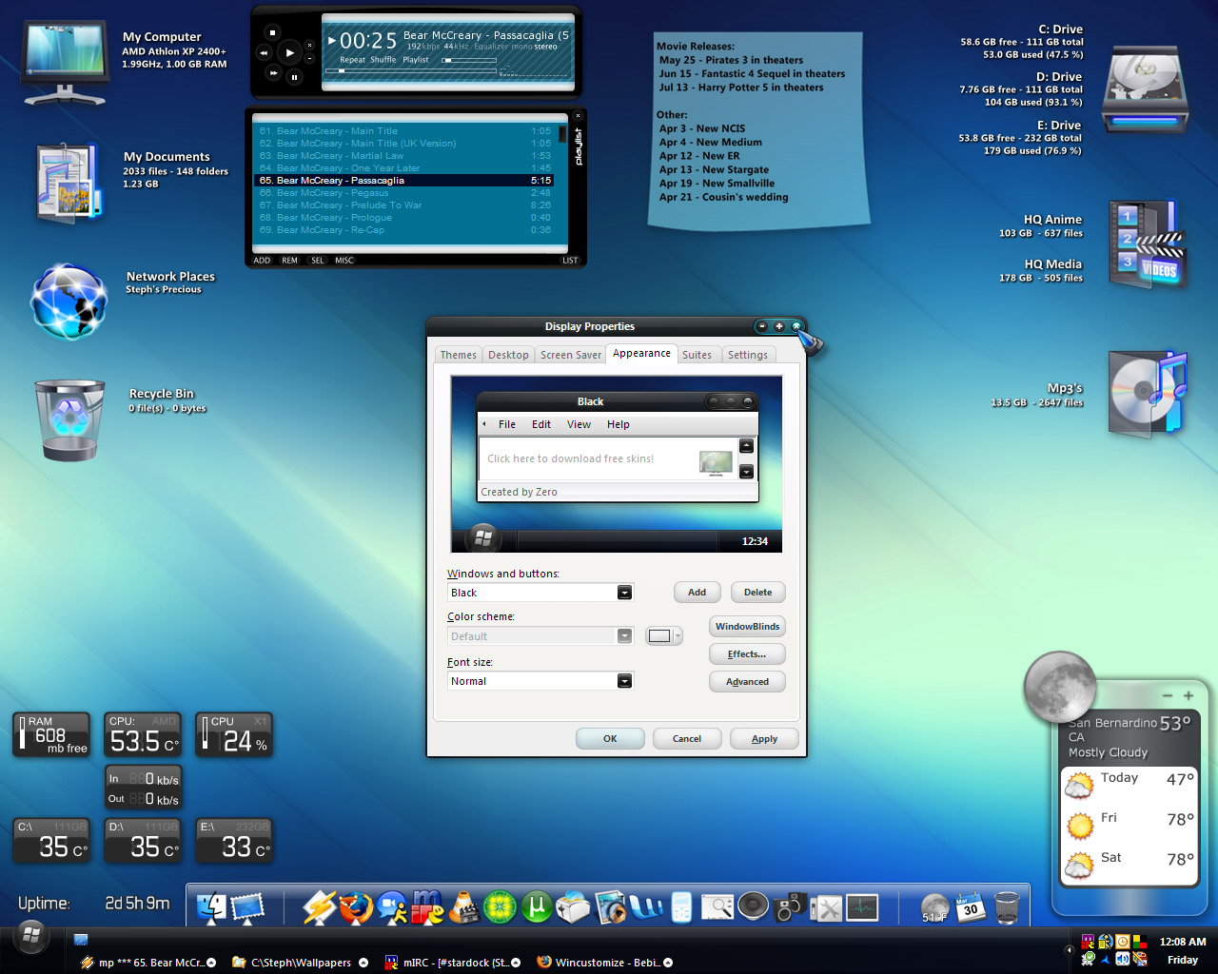Click Apply in Display Properties
This screenshot has width=1218, height=974.
[765, 739]
